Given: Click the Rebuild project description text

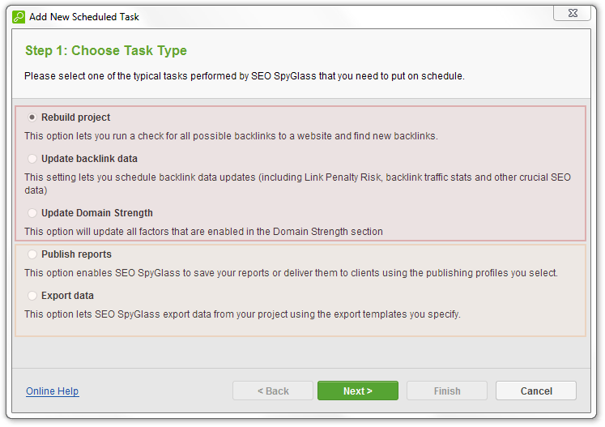Looking at the screenshot, I should (231, 136).
